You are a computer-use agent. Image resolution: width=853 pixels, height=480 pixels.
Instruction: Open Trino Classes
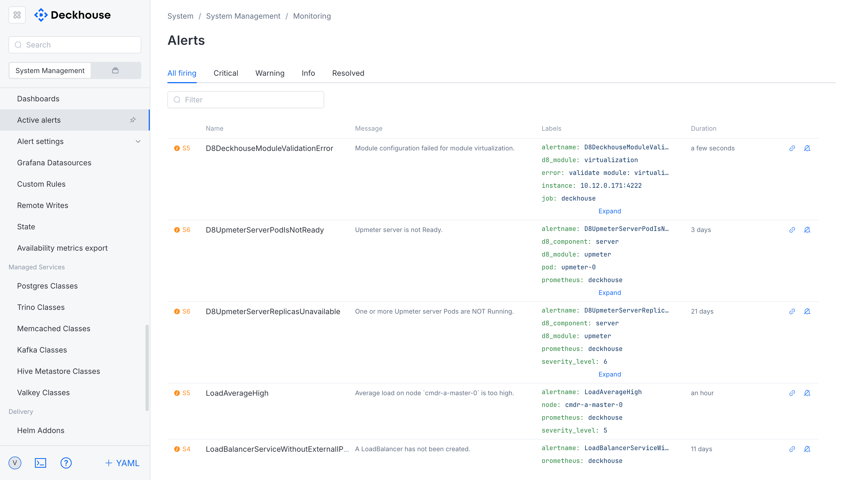[x=75, y=307]
